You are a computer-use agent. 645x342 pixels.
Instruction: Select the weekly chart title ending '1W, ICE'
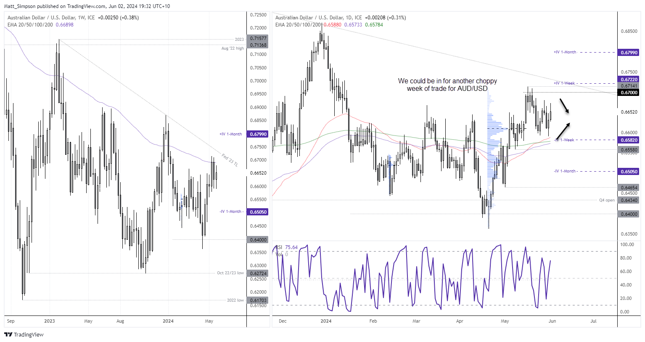coord(51,18)
